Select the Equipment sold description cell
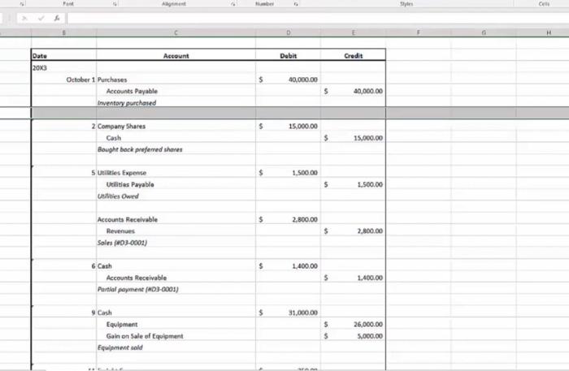Viewport: 569px width, 371px height. 176,347
